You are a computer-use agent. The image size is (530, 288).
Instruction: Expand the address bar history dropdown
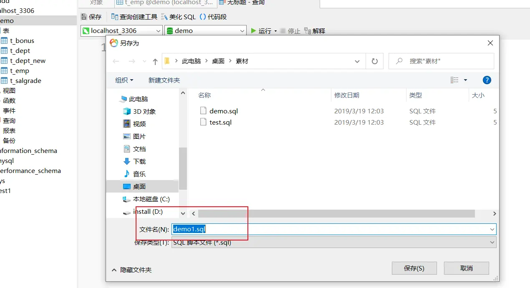click(x=357, y=61)
